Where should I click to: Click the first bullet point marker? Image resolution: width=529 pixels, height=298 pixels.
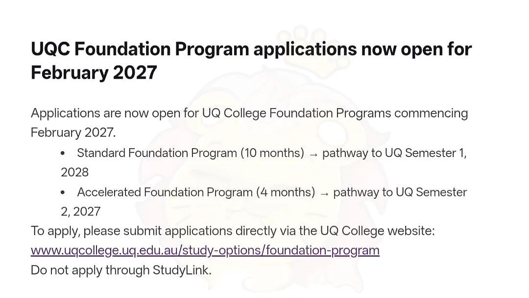[x=63, y=153]
